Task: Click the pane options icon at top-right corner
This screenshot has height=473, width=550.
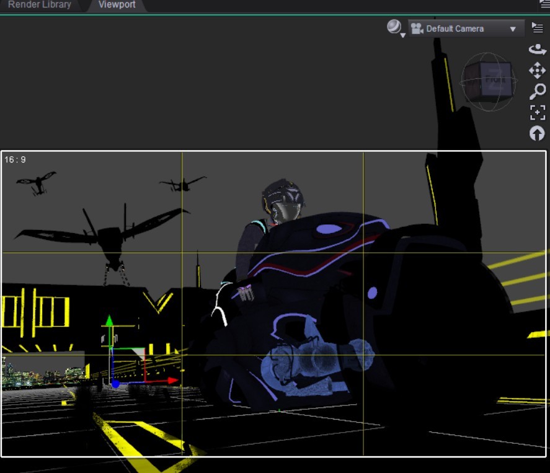Action: tap(545, 4)
